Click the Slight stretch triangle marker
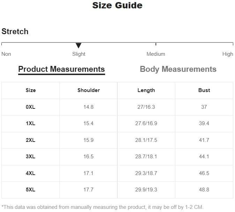The width and height of the screenshot is (235, 212). 78,45
